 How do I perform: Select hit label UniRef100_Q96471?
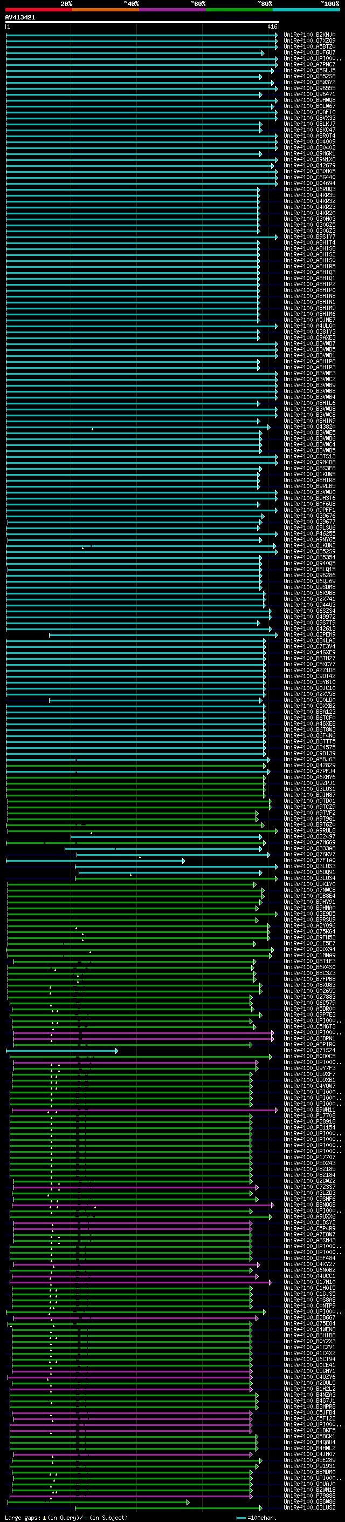[x=309, y=94]
